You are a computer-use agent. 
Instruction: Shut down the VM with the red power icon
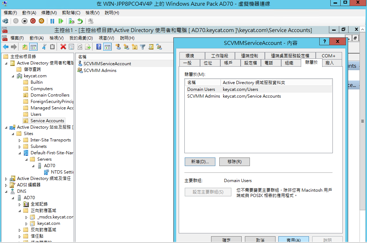coord(33,21)
